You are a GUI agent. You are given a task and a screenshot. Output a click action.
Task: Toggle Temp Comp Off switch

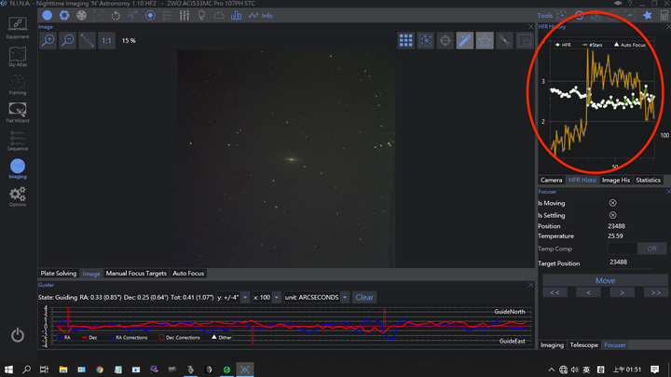click(651, 249)
